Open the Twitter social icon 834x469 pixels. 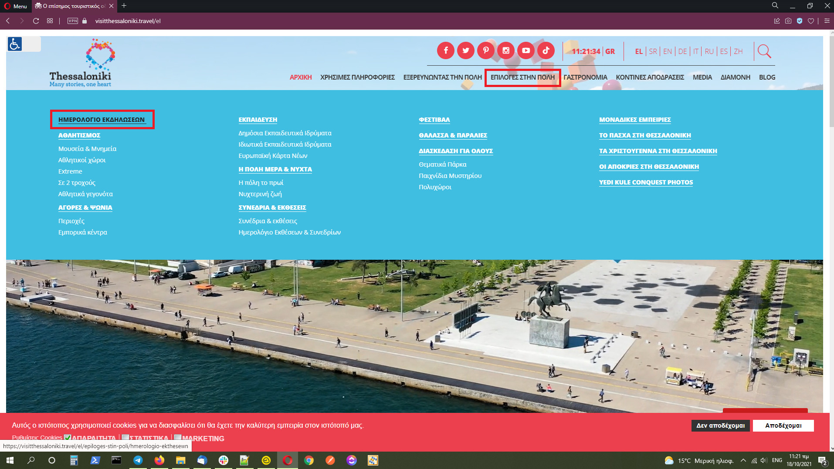pos(465,50)
